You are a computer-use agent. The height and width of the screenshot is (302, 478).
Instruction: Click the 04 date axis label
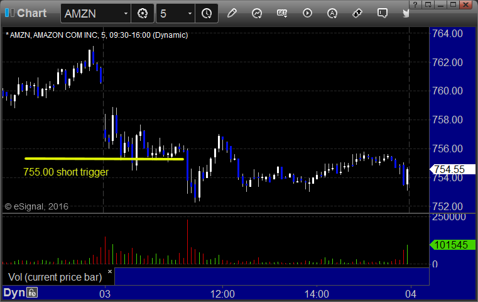tap(411, 294)
